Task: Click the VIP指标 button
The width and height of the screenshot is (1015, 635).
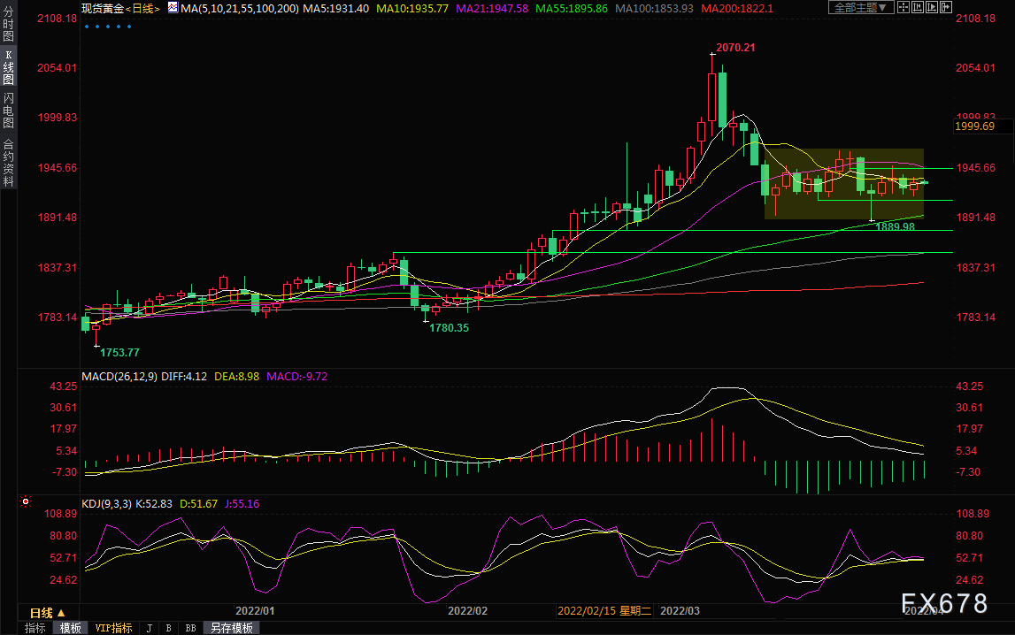Action: [113, 628]
